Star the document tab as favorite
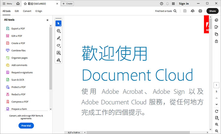This screenshot has height=134, width=221. (25, 4)
